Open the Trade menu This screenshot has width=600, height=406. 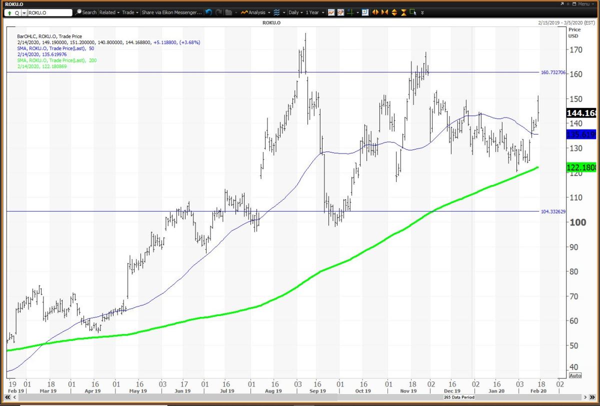click(x=130, y=12)
